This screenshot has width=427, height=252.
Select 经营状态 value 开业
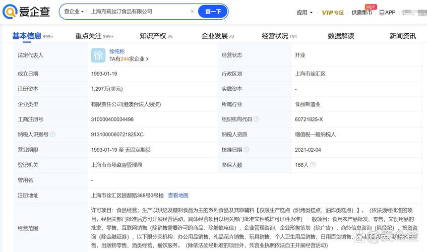click(300, 55)
